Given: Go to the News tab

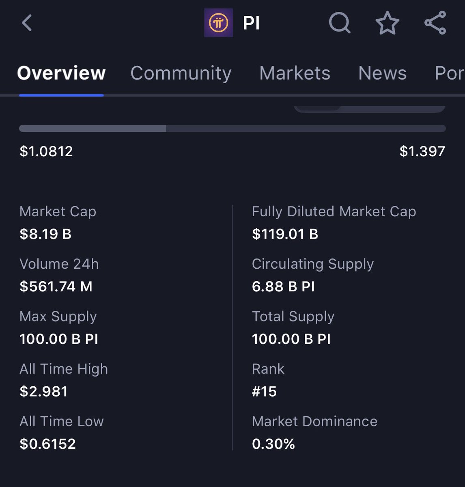Looking at the screenshot, I should coord(383,73).
